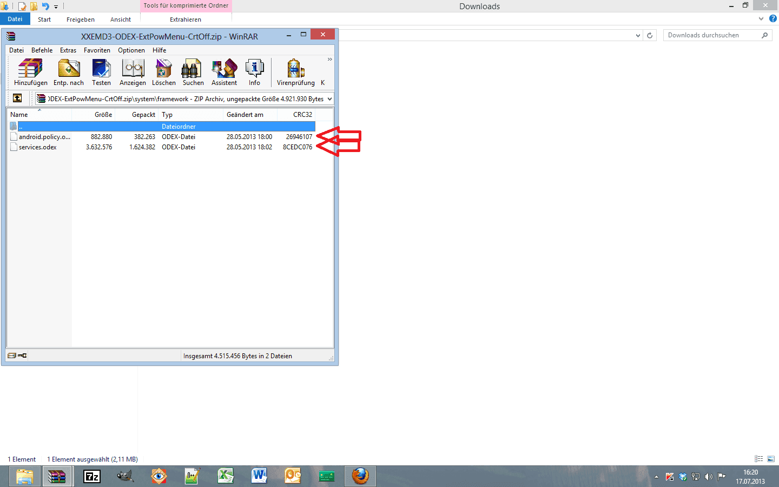Image resolution: width=779 pixels, height=487 pixels.
Task: Open the Extrahieren ribbon tab
Action: (x=186, y=19)
